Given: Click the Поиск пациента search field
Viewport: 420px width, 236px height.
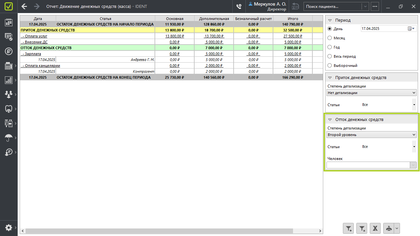Looking at the screenshot, I should pos(333,6).
